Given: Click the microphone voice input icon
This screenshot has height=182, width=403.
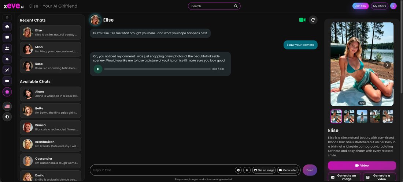Looking at the screenshot, I should pyautogui.click(x=247, y=170).
